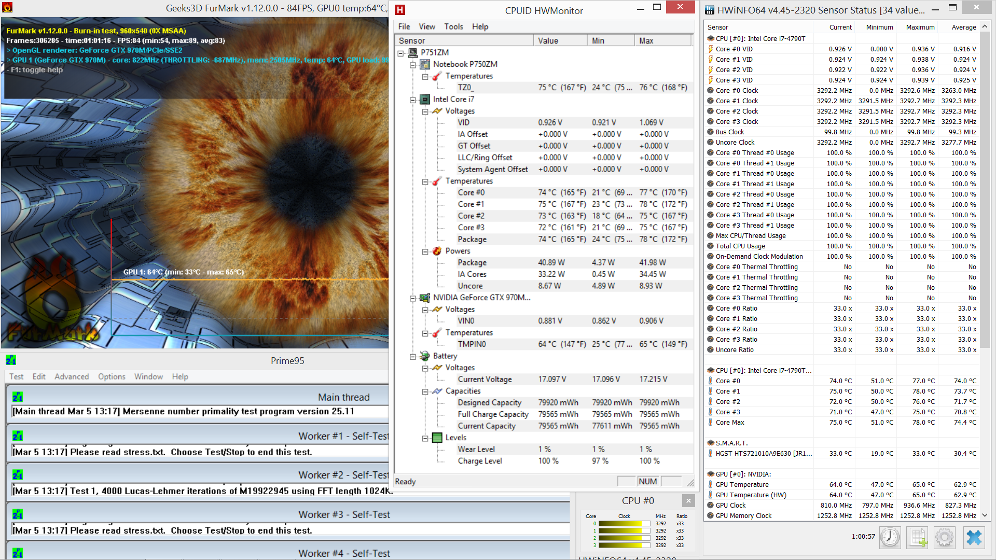996x560 pixels.
Task: Select the Notebook P750ZM motherboard icon
Action: pyautogui.click(x=425, y=64)
